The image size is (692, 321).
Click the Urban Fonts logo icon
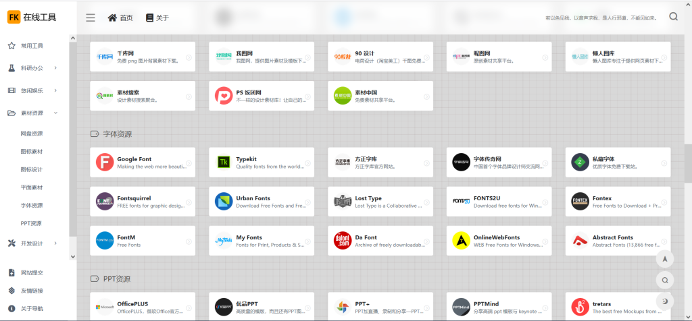point(224,202)
